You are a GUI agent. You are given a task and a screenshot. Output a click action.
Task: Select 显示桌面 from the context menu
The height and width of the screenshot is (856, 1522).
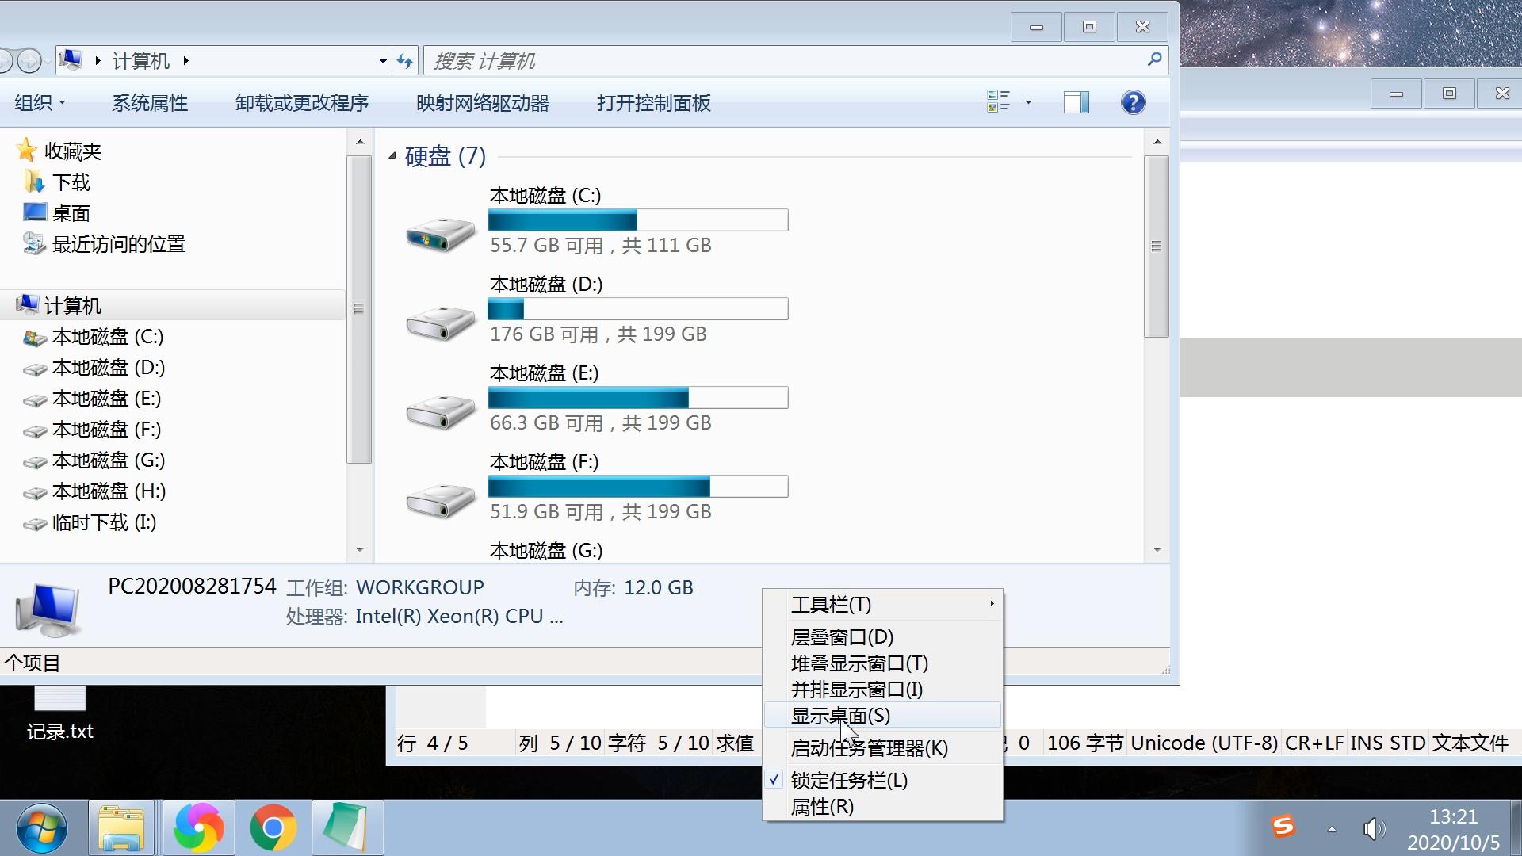pyautogui.click(x=839, y=715)
